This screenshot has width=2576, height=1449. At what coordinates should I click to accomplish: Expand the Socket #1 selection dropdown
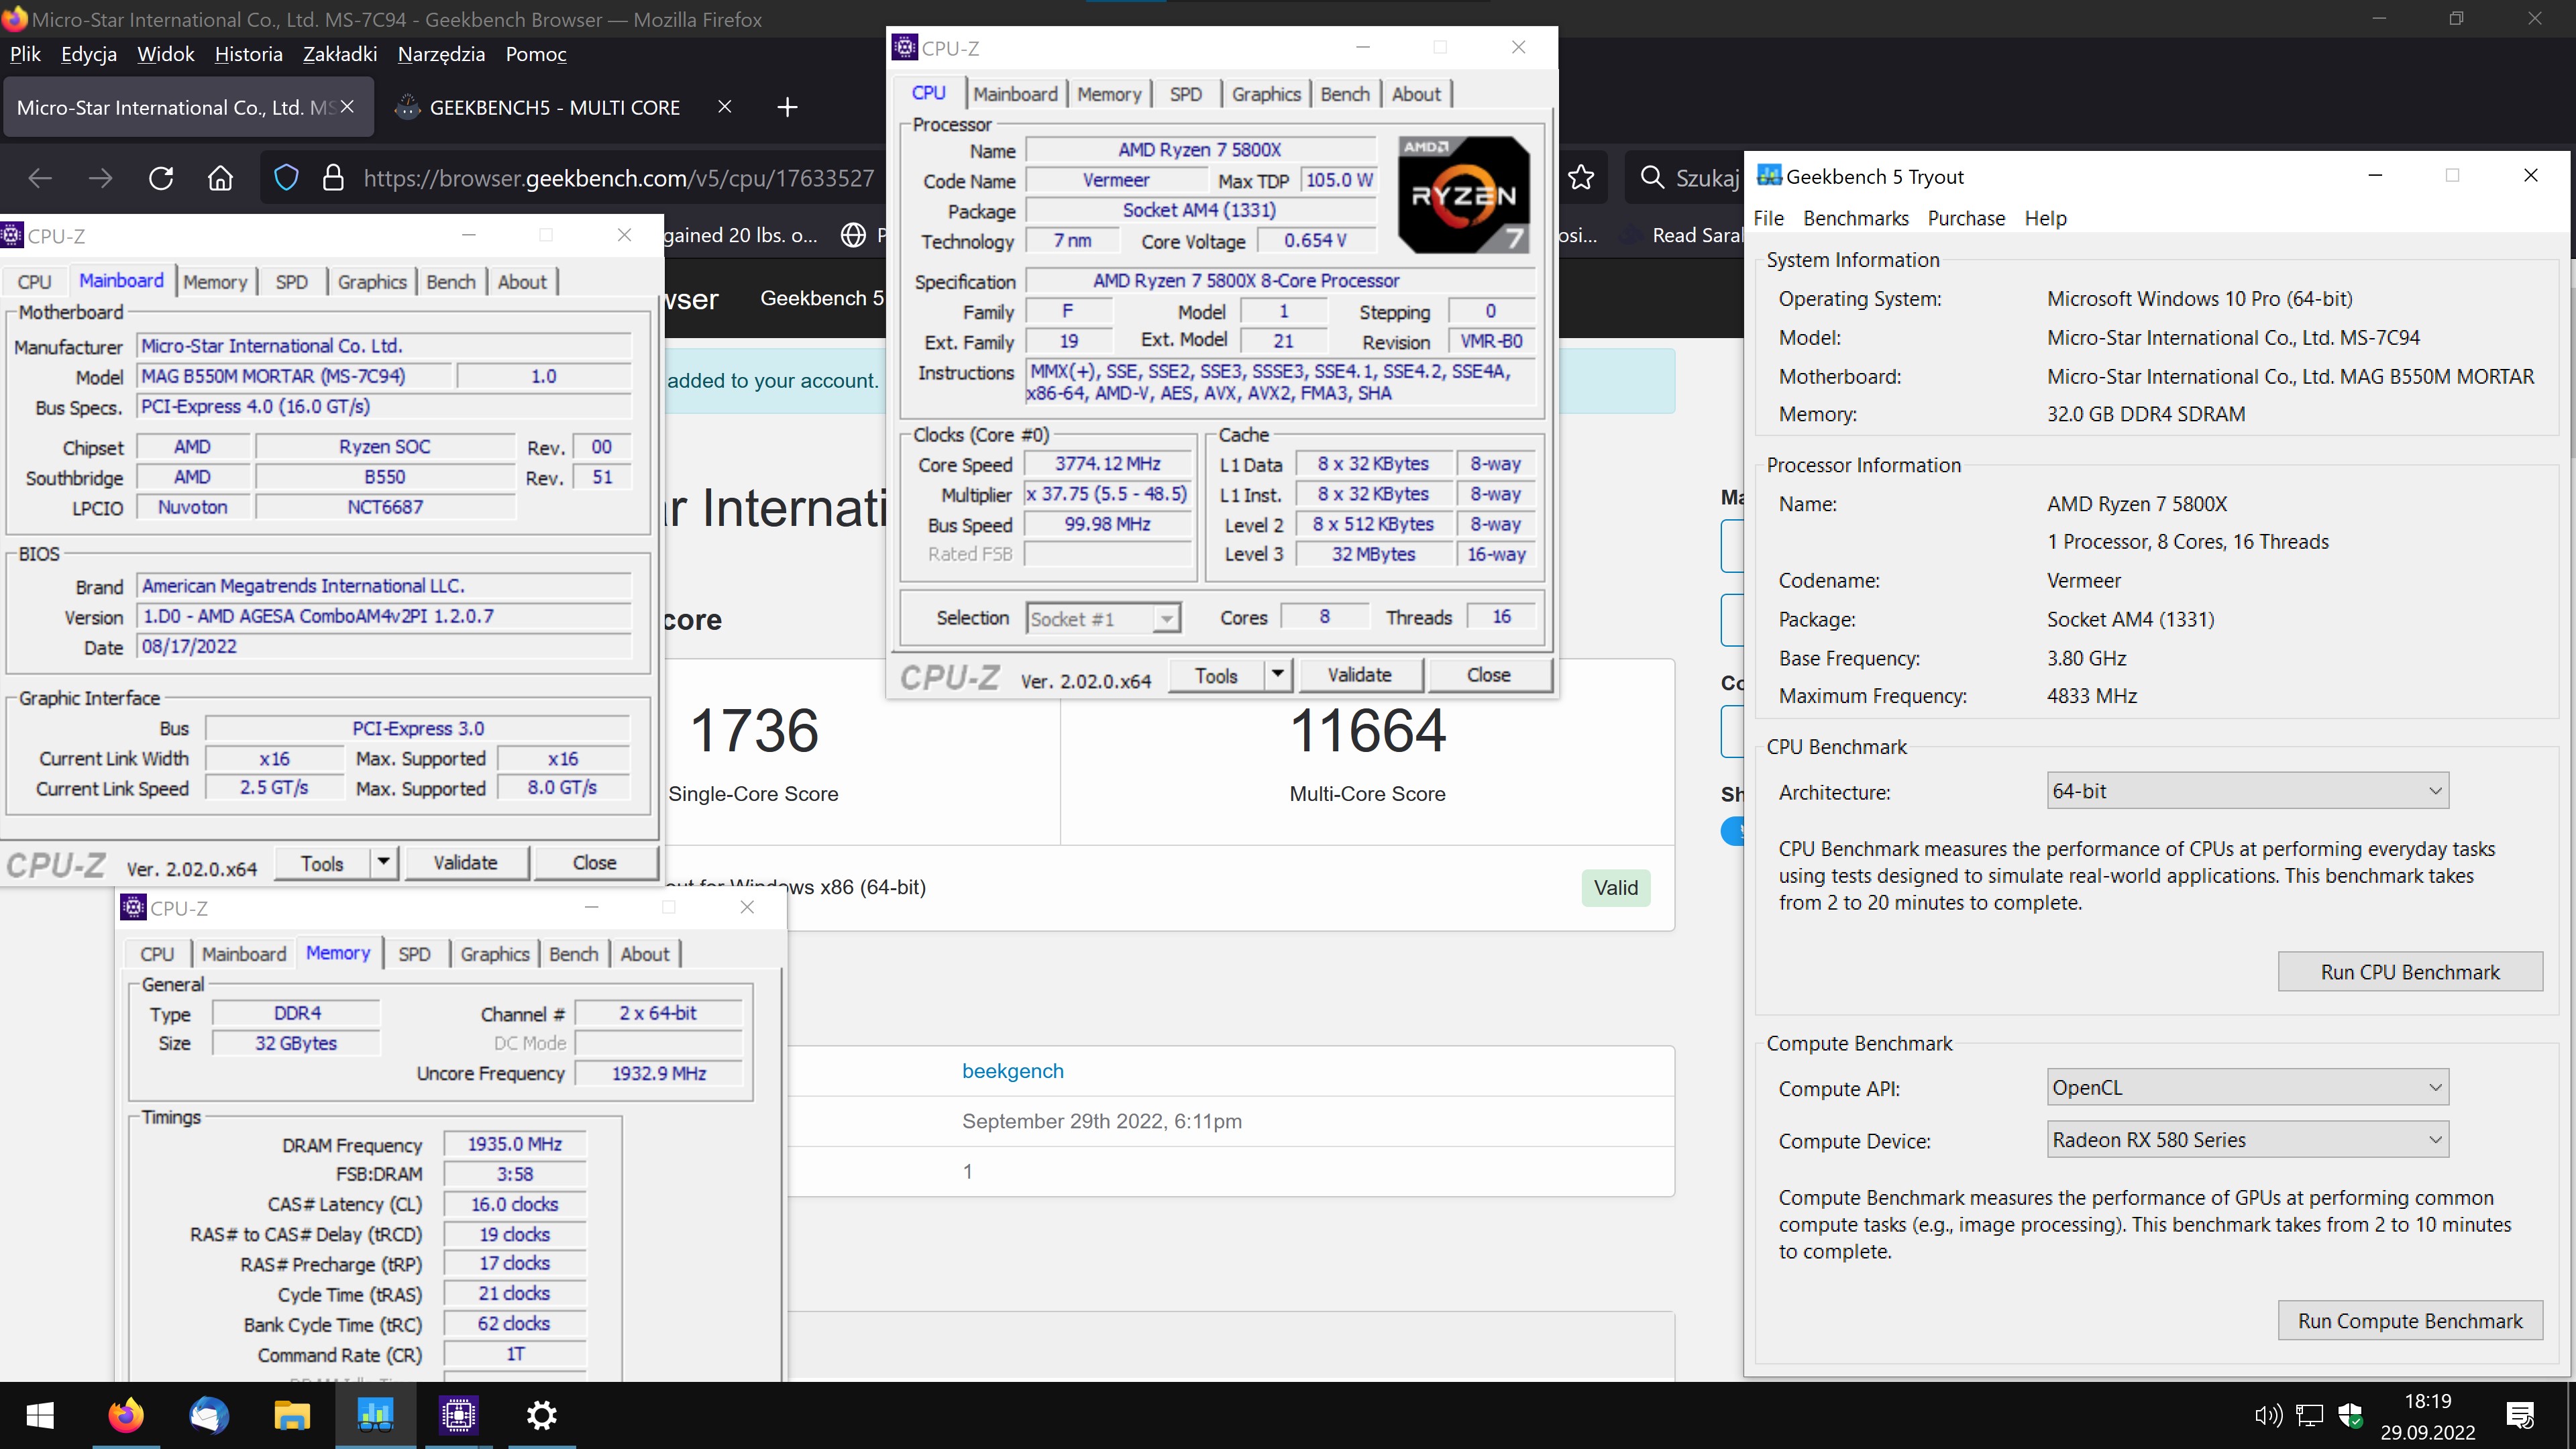coord(1166,619)
